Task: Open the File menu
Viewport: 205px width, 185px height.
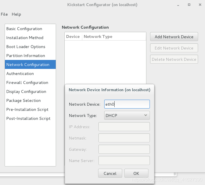Action: coord(4,14)
